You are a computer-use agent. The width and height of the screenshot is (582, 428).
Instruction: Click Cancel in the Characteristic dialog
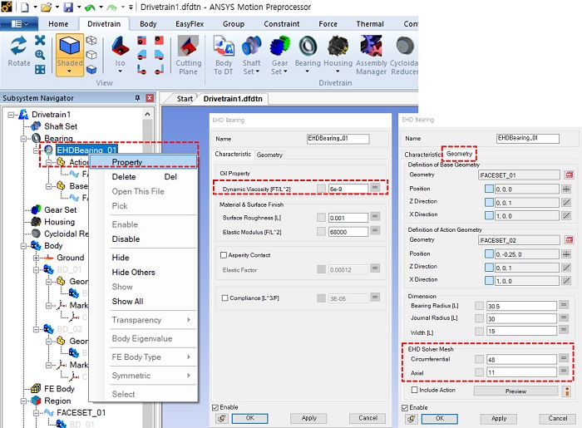click(367, 418)
